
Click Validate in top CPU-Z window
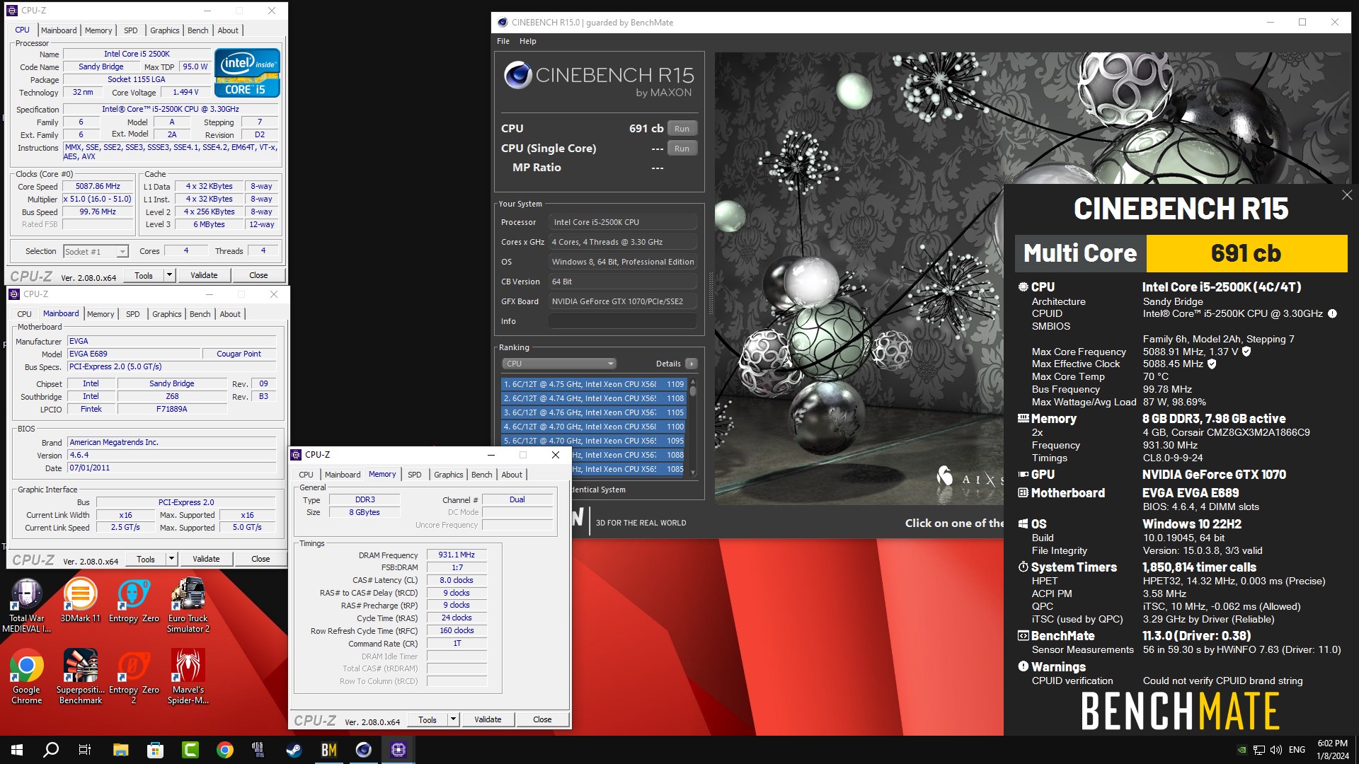[x=204, y=275]
